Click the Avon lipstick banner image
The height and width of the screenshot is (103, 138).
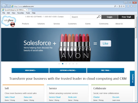pyautogui.click(x=75, y=48)
